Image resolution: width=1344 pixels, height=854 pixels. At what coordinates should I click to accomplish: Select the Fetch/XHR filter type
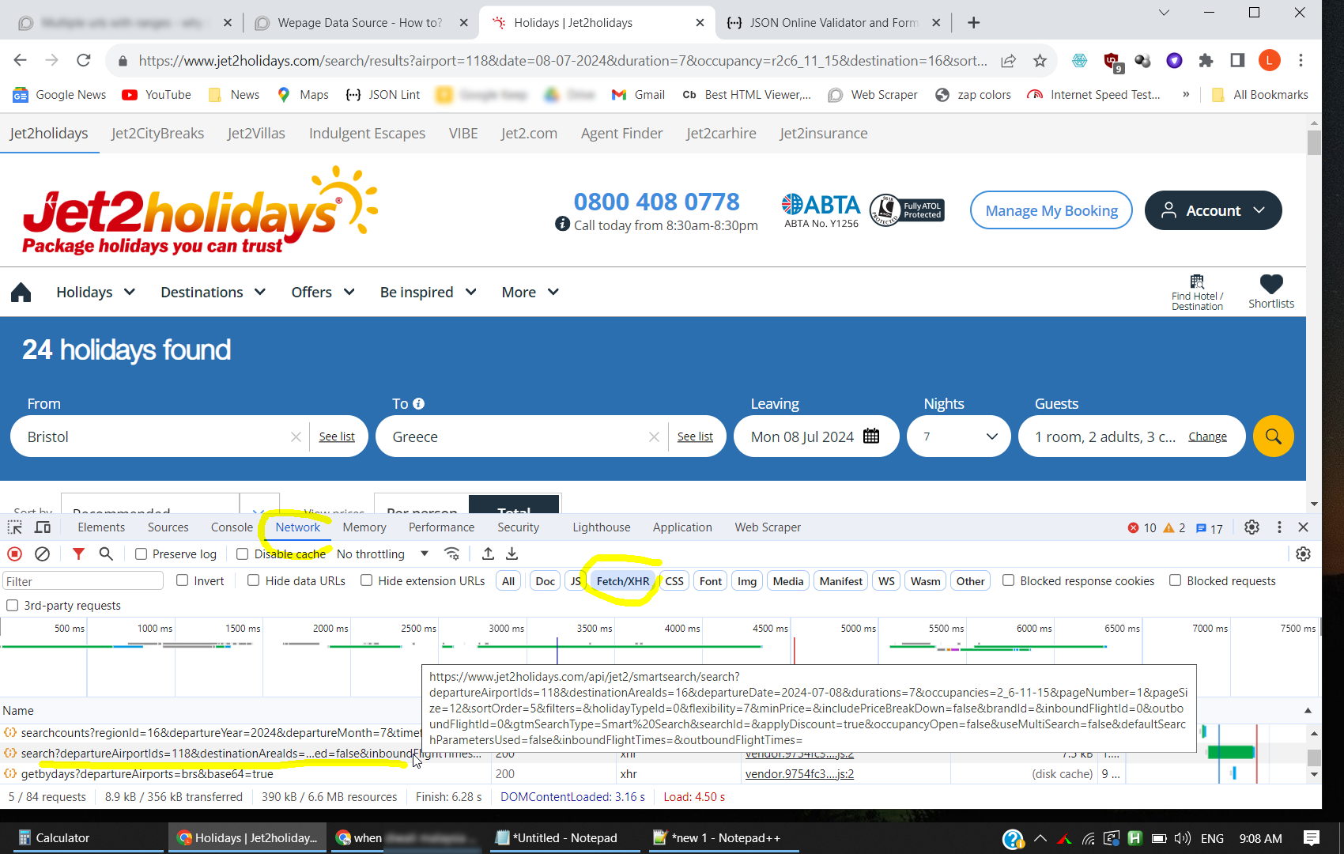[622, 581]
